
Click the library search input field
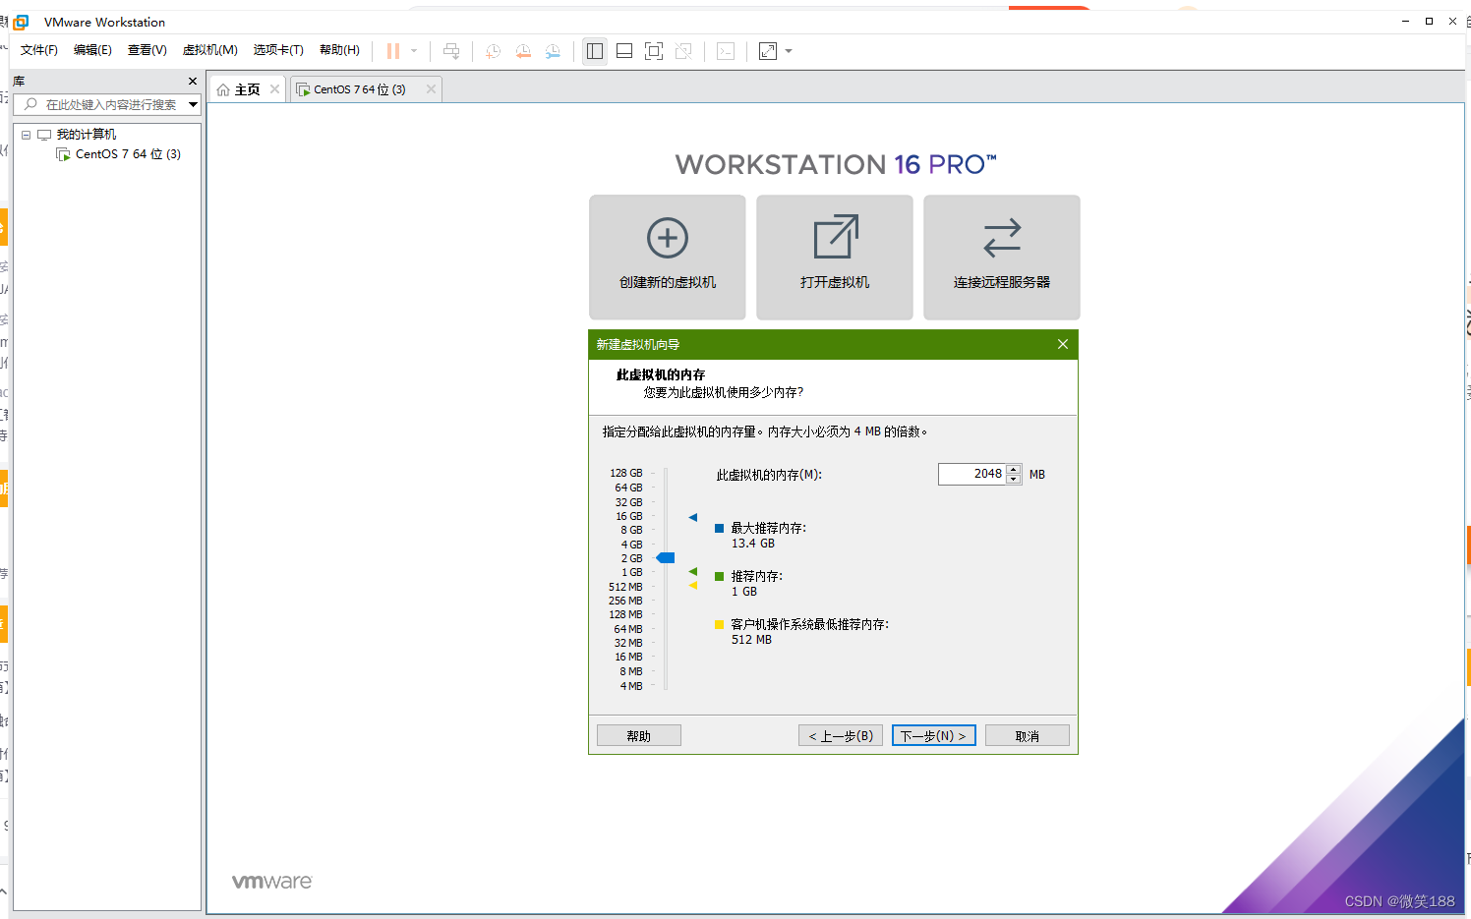[101, 104]
